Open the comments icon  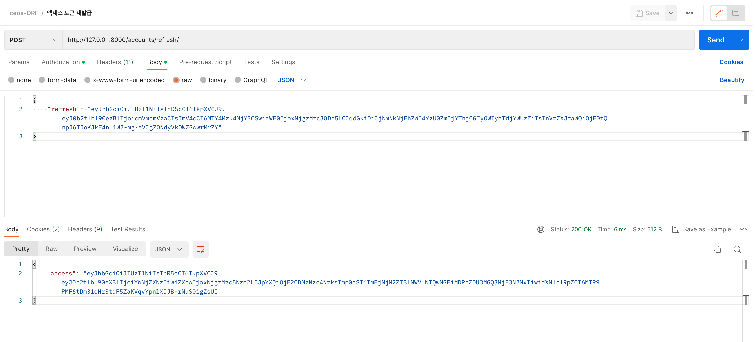click(736, 13)
